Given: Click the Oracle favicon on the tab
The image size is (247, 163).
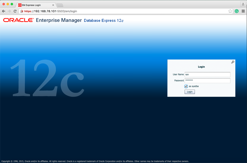Looking at the screenshot, I should coord(20,5).
